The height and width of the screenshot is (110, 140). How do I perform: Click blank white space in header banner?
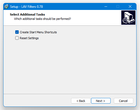point(94,17)
